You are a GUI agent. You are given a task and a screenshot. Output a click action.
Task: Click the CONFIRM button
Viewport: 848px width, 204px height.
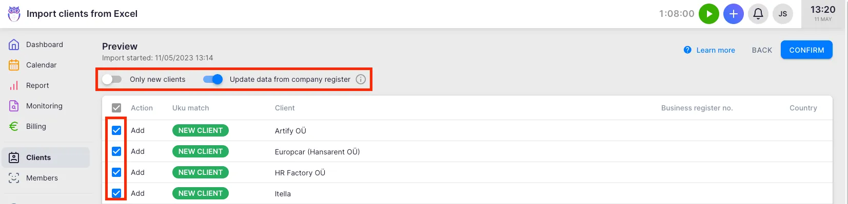point(806,50)
